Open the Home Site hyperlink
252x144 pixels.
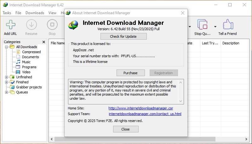click(x=140, y=108)
